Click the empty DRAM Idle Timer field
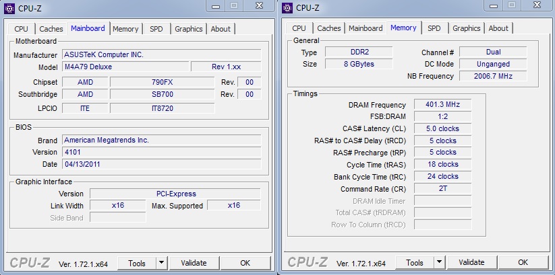The height and width of the screenshot is (275, 555). click(x=443, y=200)
